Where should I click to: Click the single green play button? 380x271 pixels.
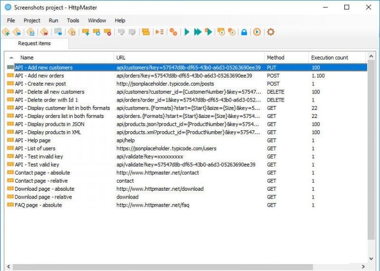[187, 32]
